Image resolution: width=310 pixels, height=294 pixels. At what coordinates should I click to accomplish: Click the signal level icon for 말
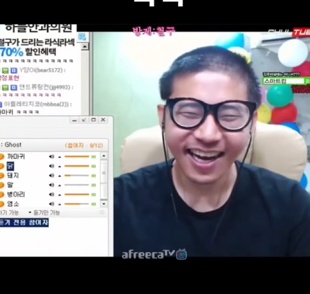(94, 185)
